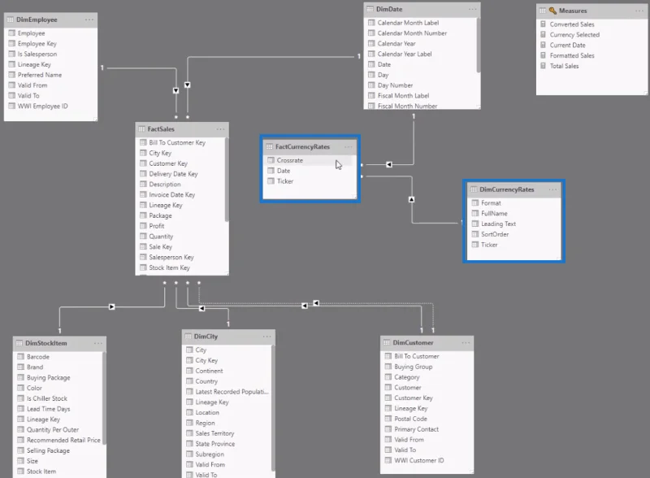Click the Profit column icon in FactSales
This screenshot has height=478, width=650.
(143, 226)
